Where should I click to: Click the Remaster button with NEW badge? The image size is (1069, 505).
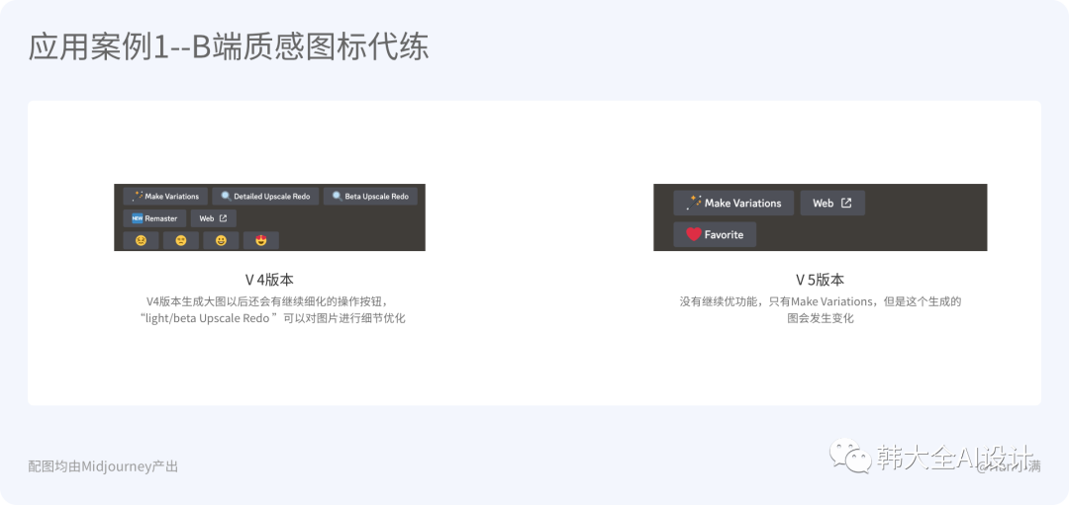tap(154, 218)
